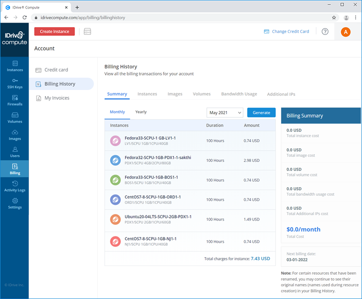Bookmark this page with the star icon
Screen dimensions: 362x299
334,18
